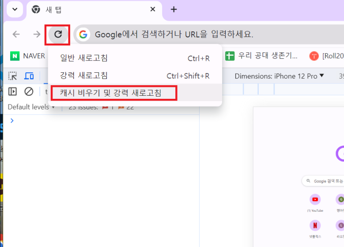Clear the console with the ban icon
Screen dimensions: 344x247
click(29, 91)
